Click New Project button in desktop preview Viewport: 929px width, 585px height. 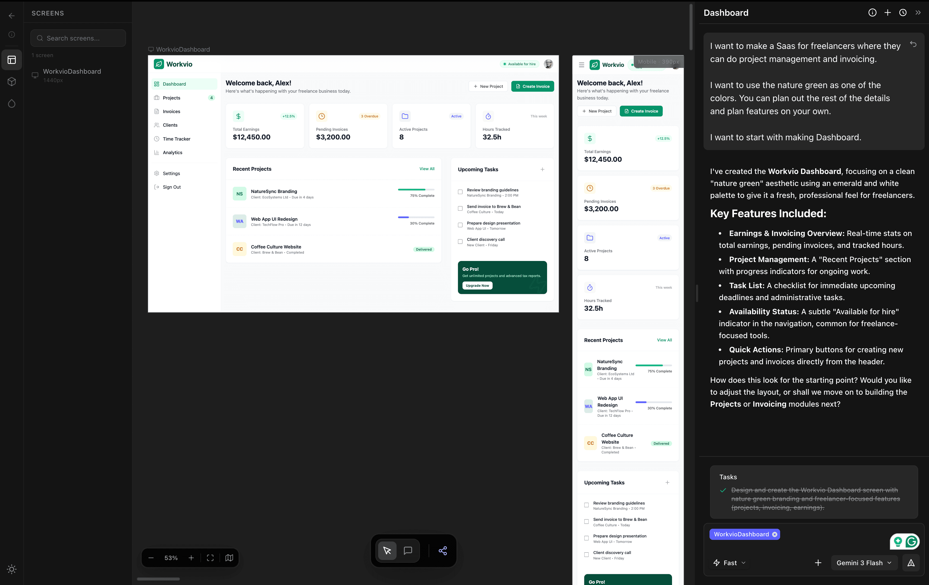(x=488, y=86)
